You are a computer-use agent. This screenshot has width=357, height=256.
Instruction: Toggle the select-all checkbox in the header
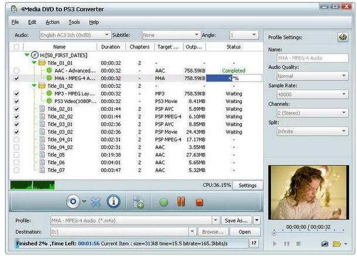(16, 47)
